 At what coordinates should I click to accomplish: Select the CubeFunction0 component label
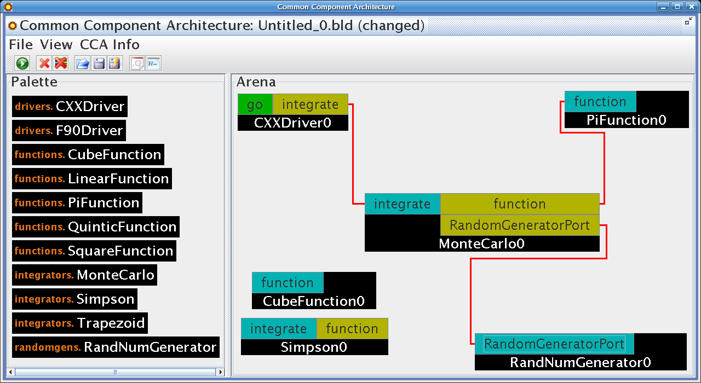(314, 301)
